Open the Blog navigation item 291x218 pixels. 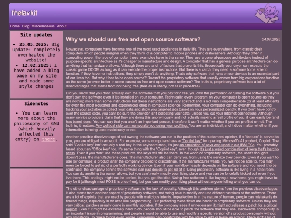26,26
